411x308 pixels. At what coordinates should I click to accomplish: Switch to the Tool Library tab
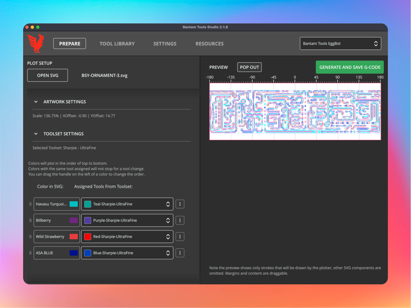tap(117, 44)
